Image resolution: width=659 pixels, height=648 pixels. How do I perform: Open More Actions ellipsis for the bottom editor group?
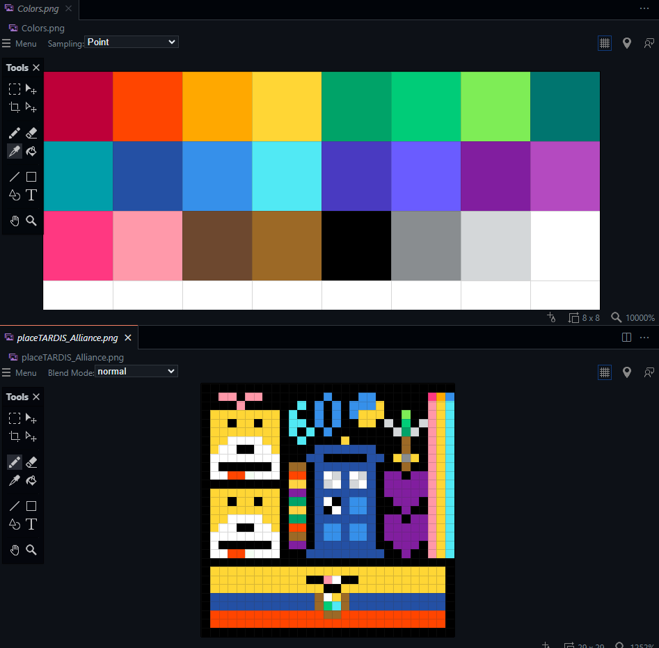644,338
